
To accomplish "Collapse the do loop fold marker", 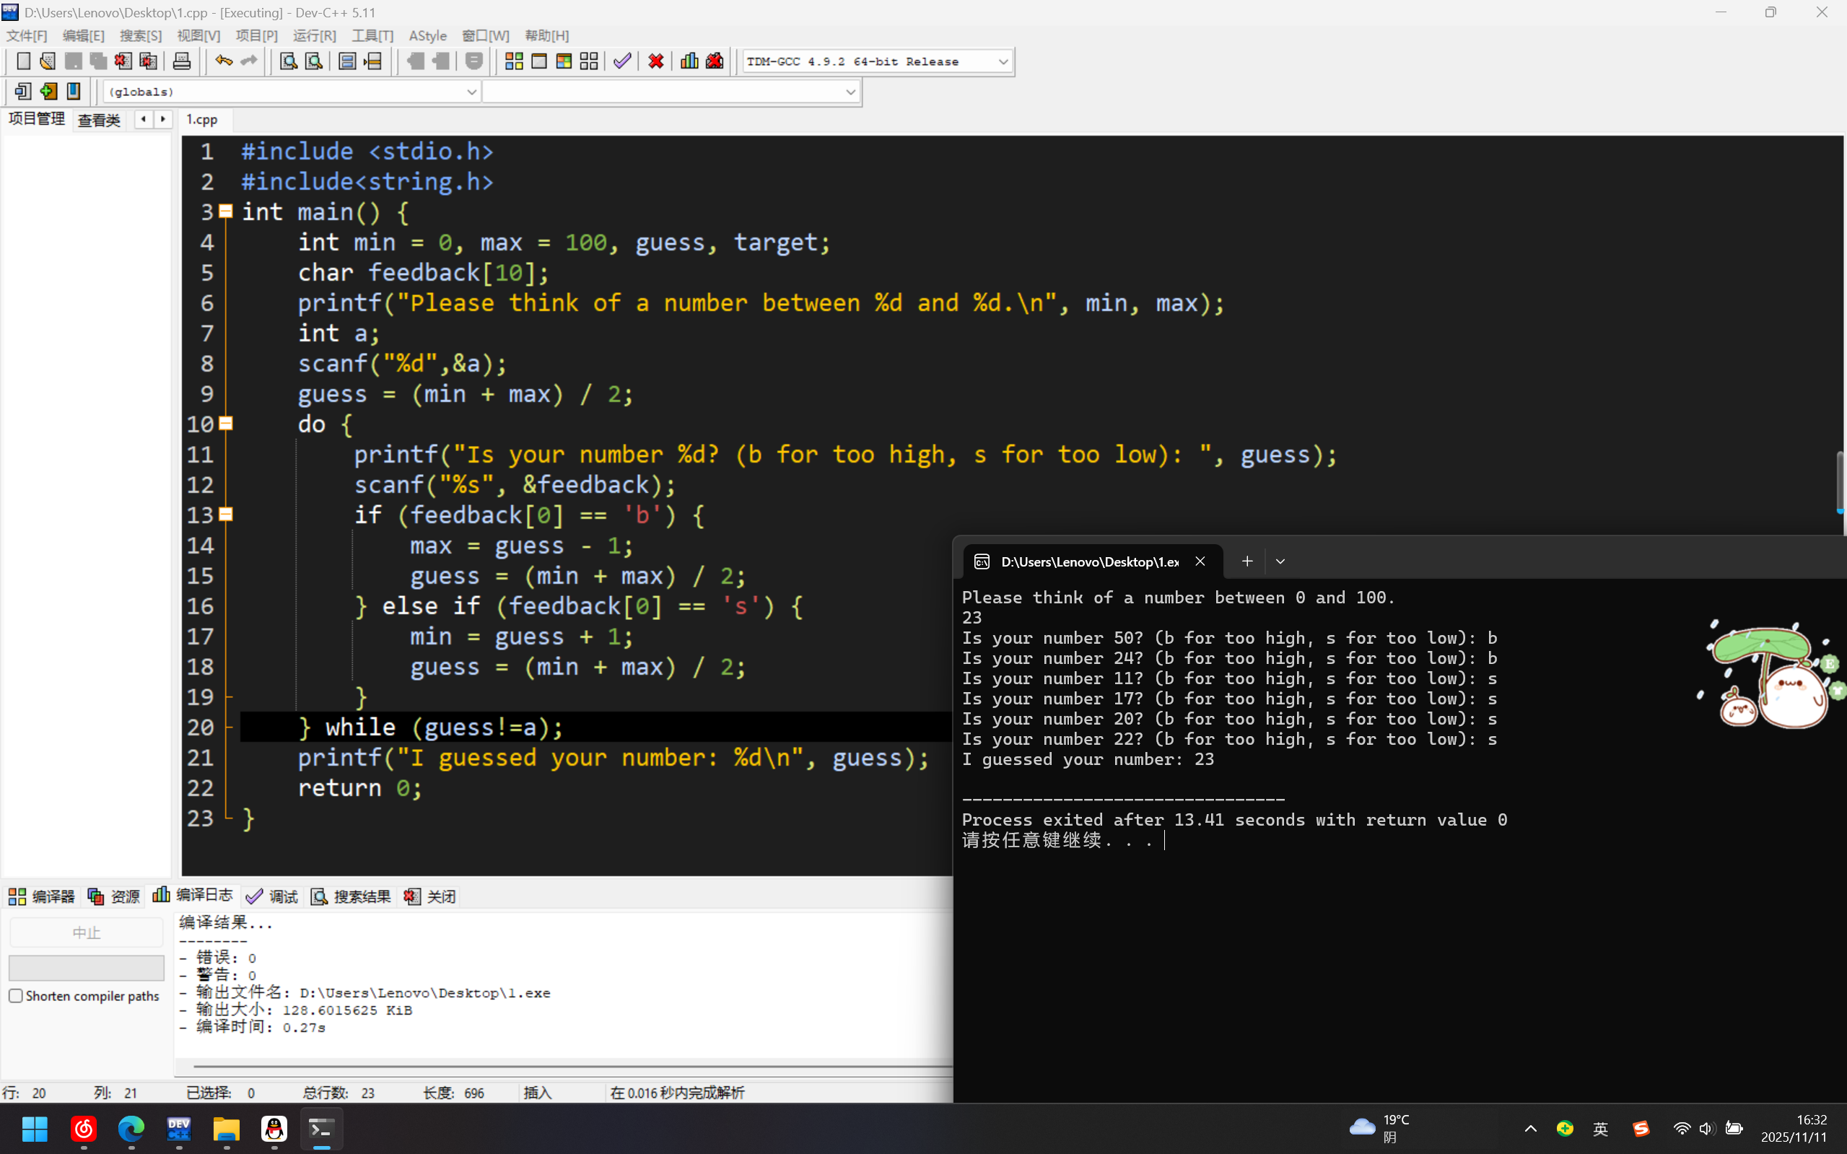I will click(226, 424).
